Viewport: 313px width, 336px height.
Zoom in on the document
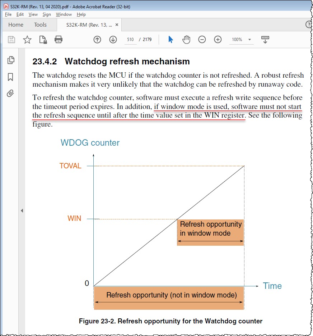pos(218,40)
